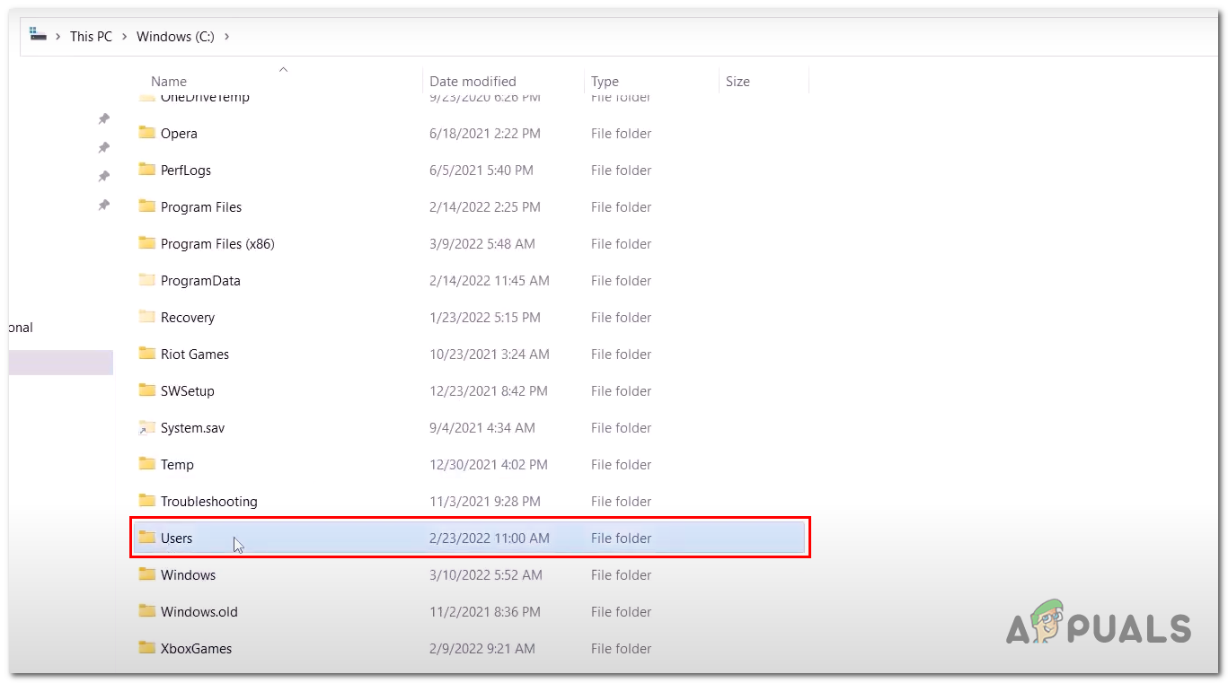Open the XboxGames folder icon
The width and height of the screenshot is (1228, 683).
[x=147, y=648]
